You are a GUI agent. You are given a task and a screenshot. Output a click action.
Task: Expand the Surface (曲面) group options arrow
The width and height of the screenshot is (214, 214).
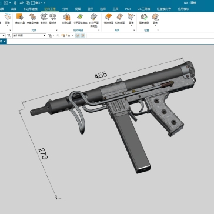click(134, 31)
